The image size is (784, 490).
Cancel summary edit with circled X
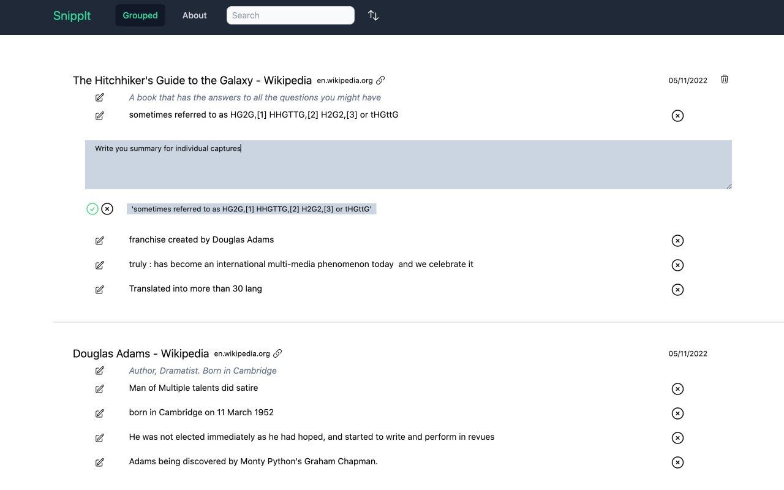107,208
